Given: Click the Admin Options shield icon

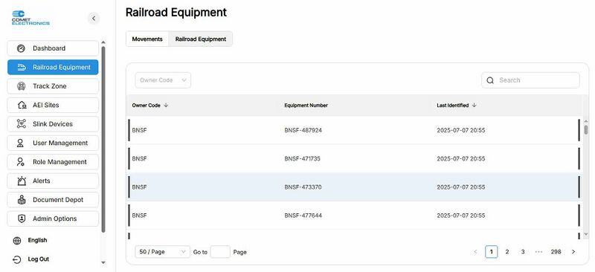Looking at the screenshot, I should tap(22, 219).
